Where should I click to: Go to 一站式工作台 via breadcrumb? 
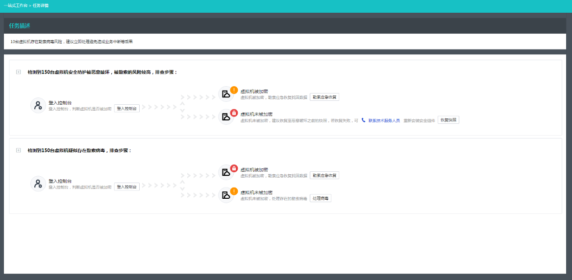(x=16, y=5)
